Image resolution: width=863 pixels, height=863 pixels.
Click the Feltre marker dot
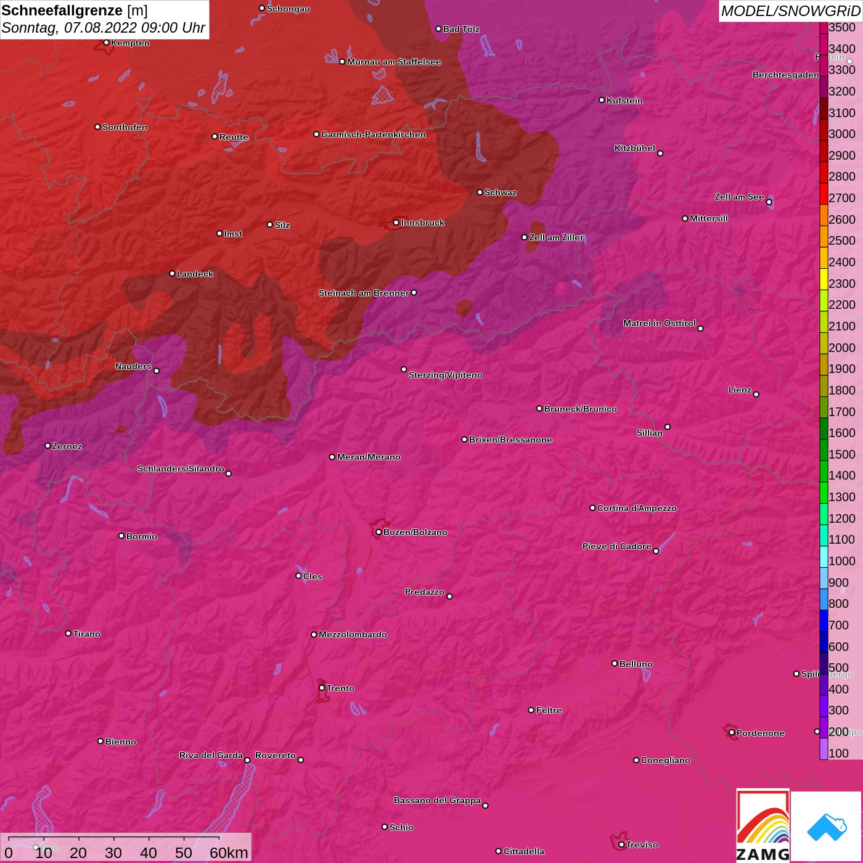[531, 710]
